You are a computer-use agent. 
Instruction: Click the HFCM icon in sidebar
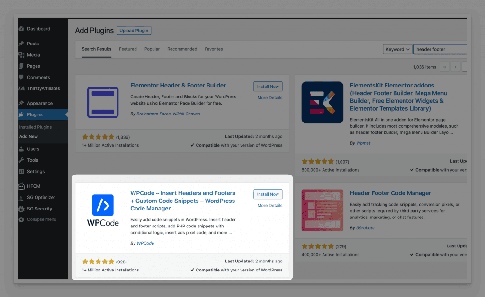pyautogui.click(x=21, y=186)
